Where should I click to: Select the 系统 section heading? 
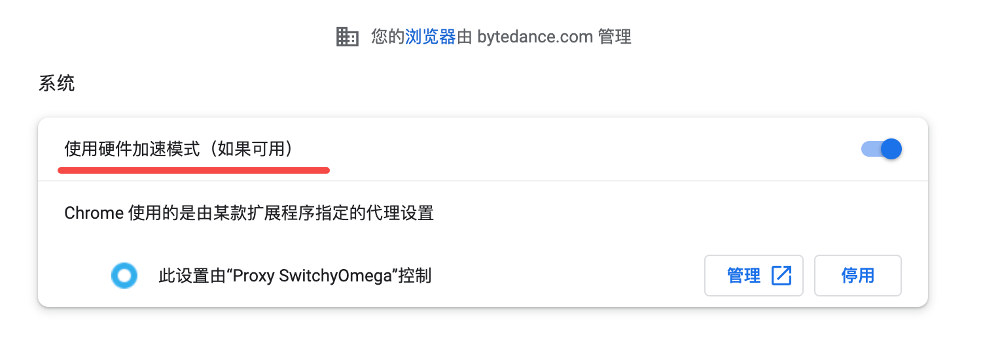tap(56, 84)
